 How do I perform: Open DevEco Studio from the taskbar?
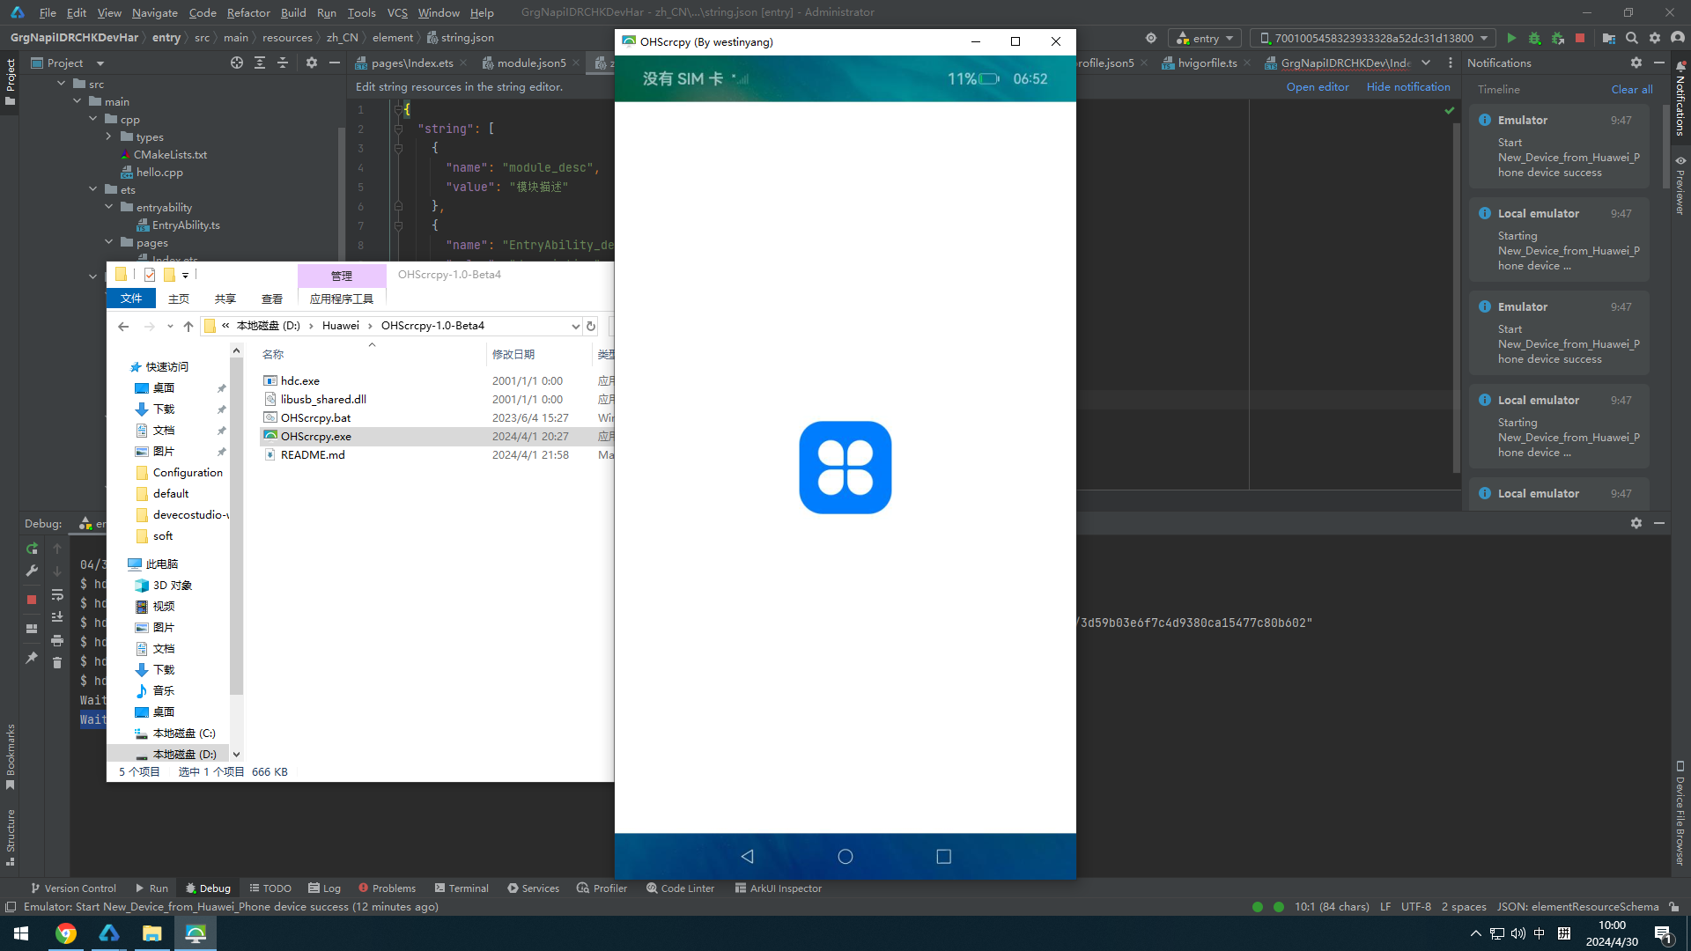[x=109, y=933]
